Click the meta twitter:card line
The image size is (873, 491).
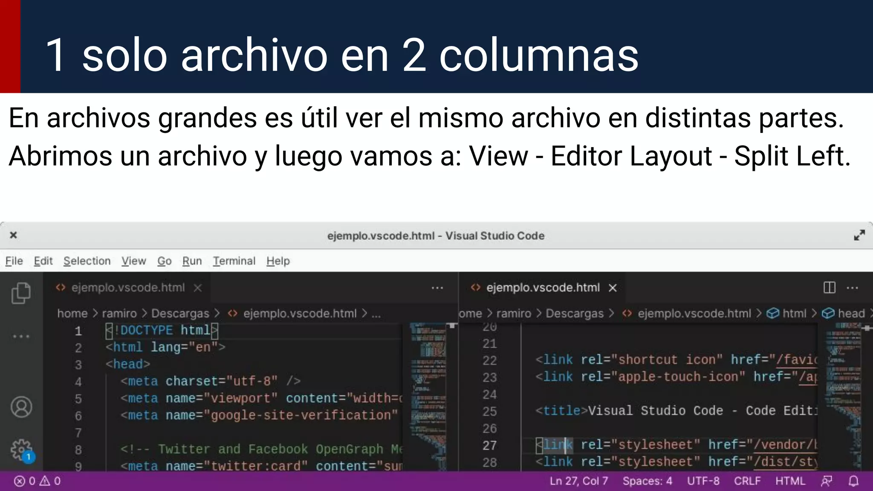coord(261,466)
